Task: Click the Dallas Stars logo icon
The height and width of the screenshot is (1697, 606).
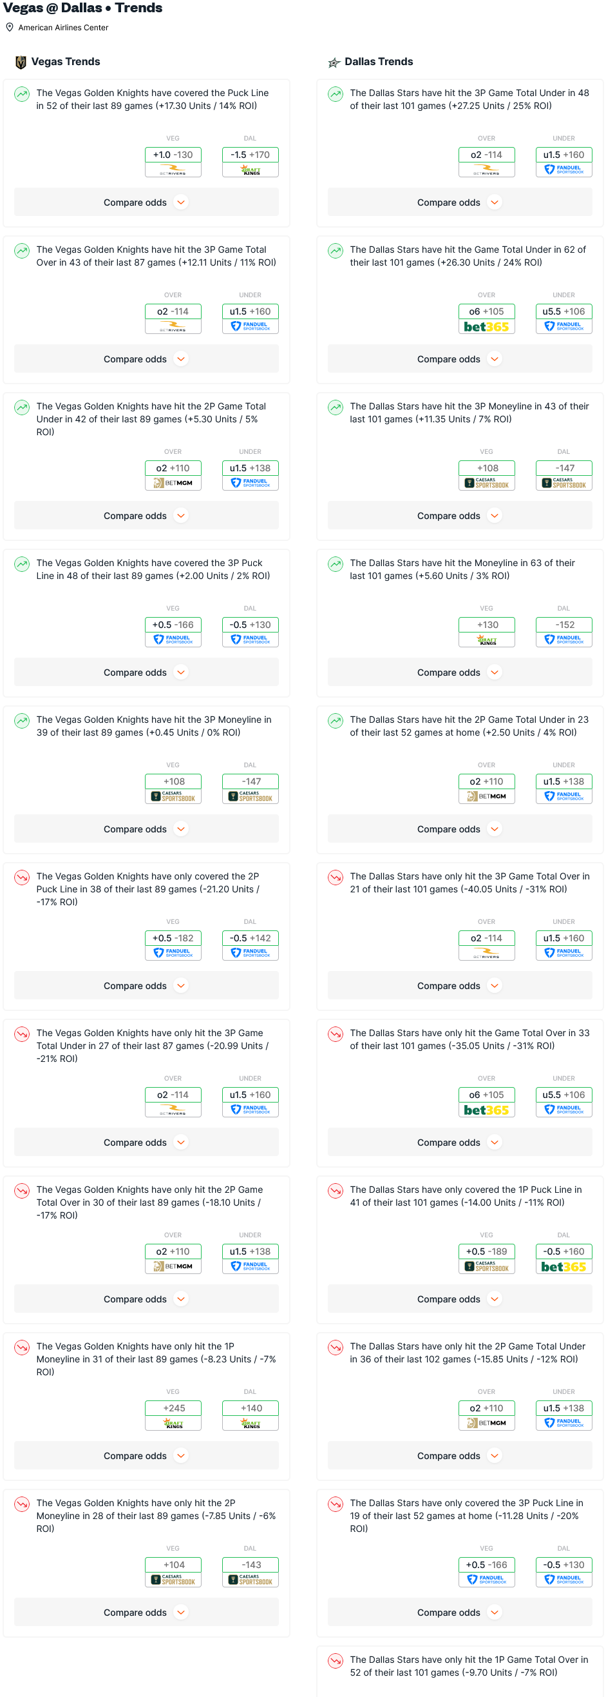Action: pos(334,63)
